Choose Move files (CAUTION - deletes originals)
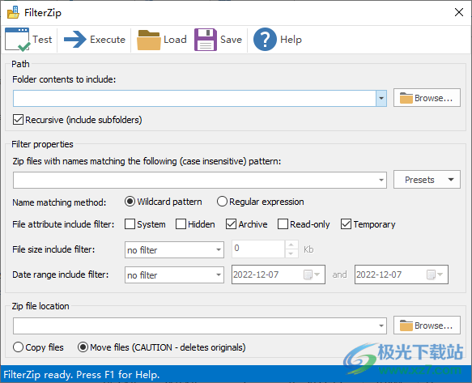This screenshot has height=383, width=472. [x=83, y=347]
